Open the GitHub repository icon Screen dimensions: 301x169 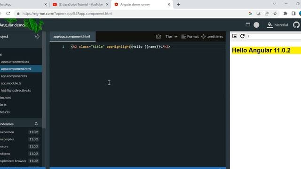296,25
